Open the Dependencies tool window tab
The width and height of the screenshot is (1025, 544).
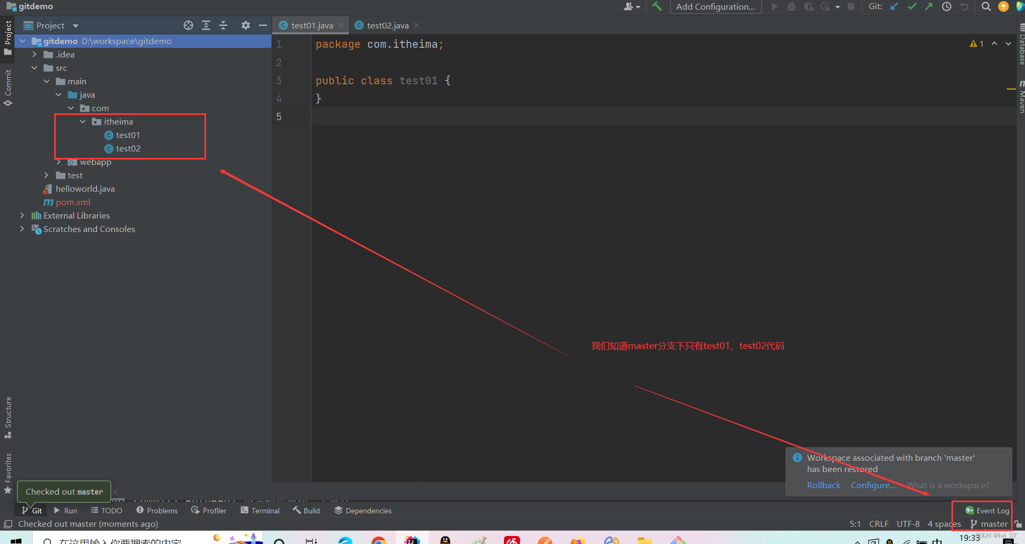363,510
